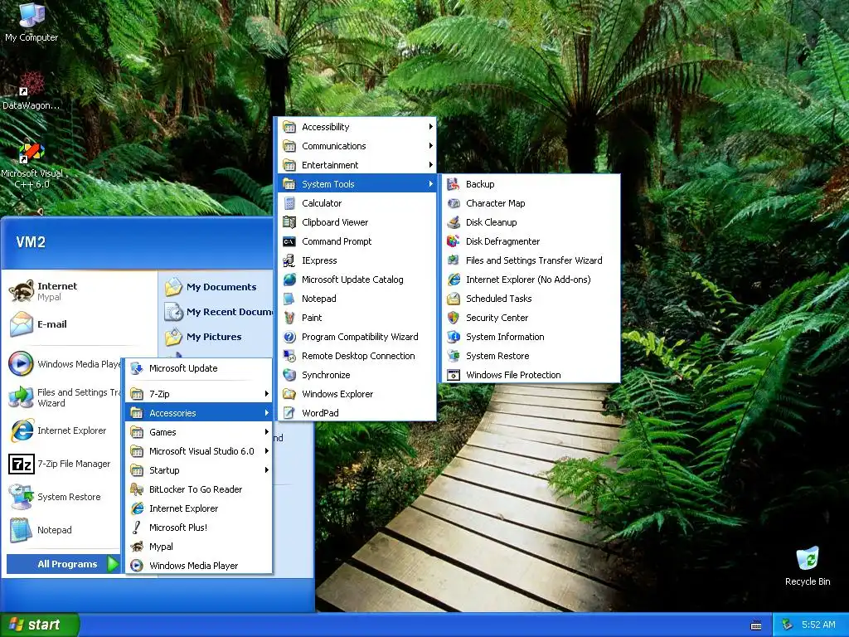Open Windows File Protection icon

click(x=454, y=375)
